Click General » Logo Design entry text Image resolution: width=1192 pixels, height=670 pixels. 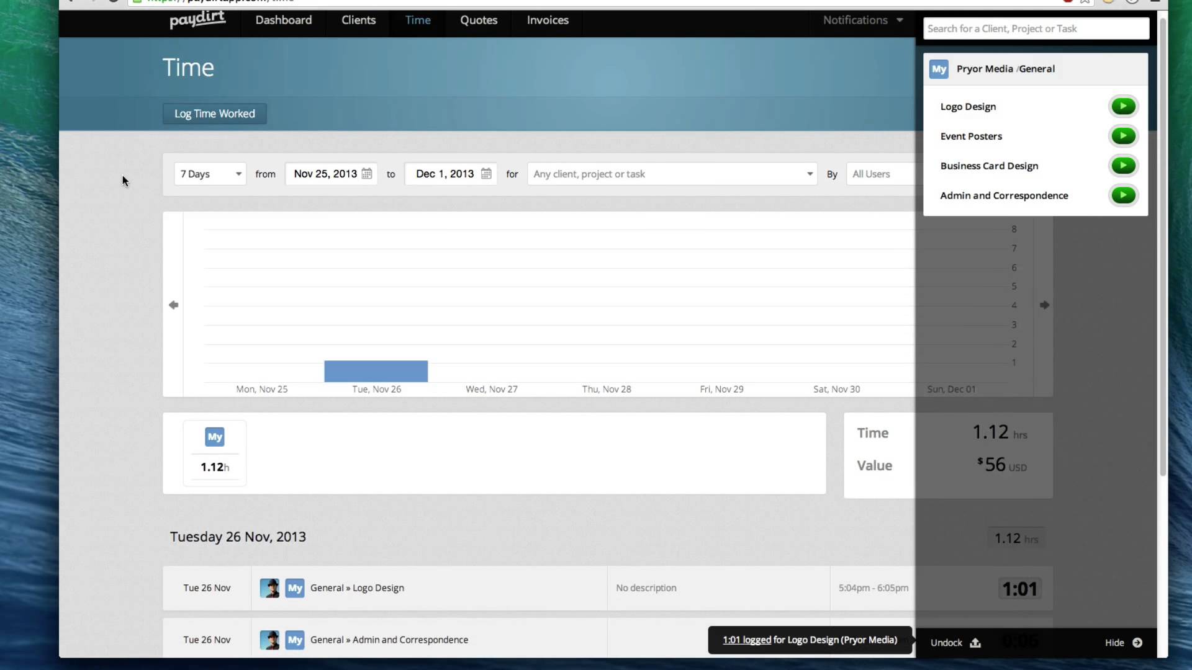[357, 588]
